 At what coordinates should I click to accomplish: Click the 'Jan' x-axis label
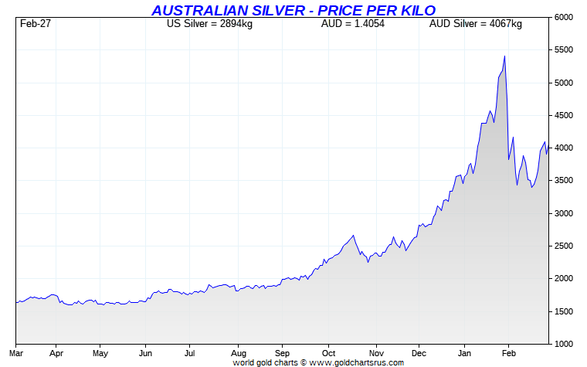[x=465, y=353]
